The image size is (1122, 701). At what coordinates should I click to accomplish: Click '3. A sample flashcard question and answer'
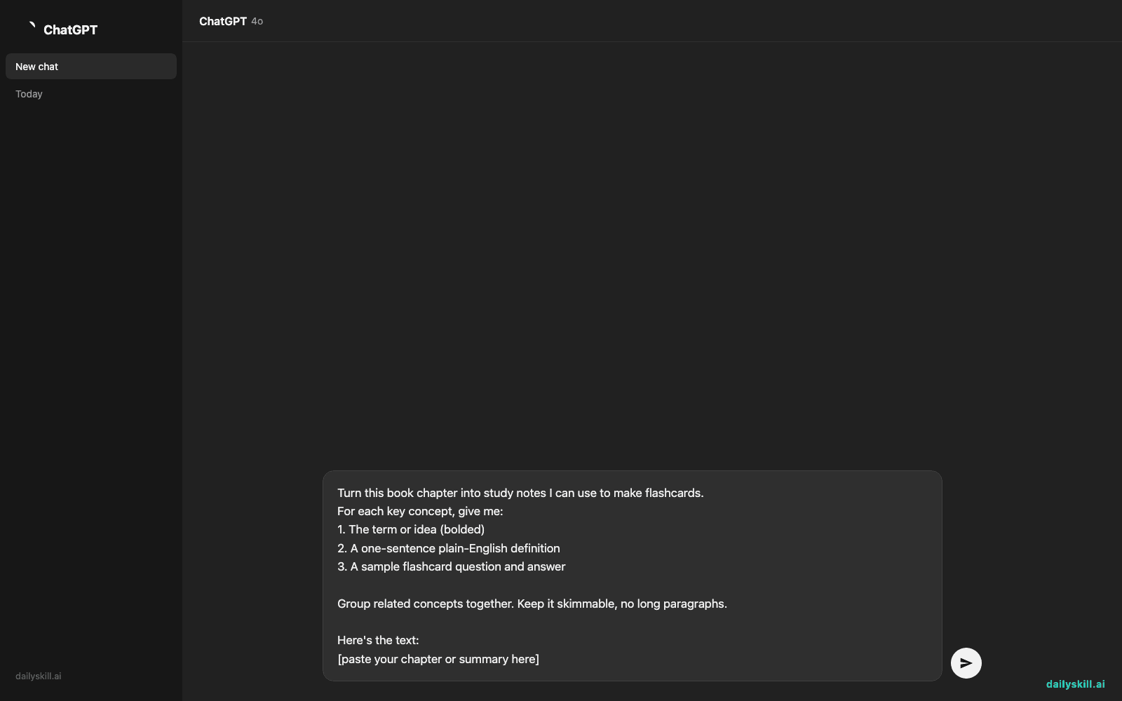[x=451, y=566]
